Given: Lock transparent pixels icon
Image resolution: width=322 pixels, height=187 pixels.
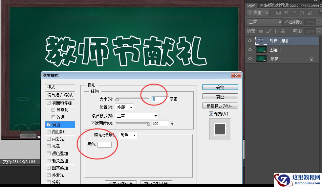Looking at the screenshot, I should 261,31.
